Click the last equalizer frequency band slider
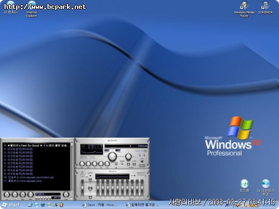 point(142,188)
